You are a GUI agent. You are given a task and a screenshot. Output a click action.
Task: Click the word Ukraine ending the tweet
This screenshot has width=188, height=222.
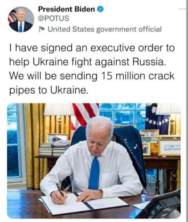(x=68, y=90)
